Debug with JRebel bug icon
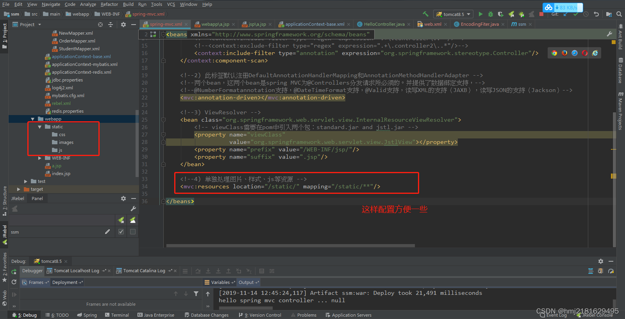Image resolution: width=625 pixels, height=319 pixels. 521,14
